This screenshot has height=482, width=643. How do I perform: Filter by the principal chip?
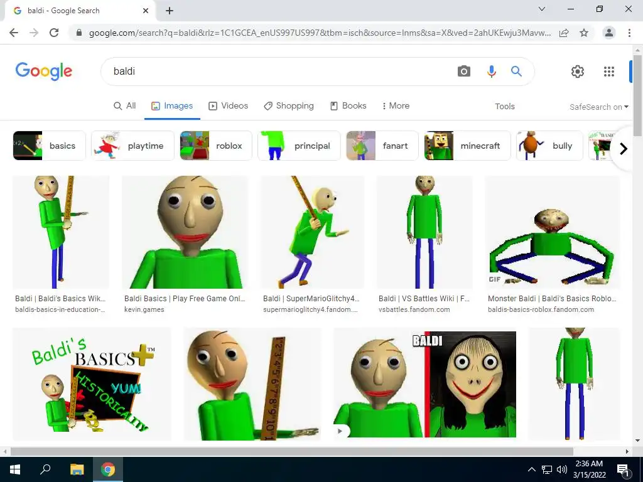tap(299, 146)
